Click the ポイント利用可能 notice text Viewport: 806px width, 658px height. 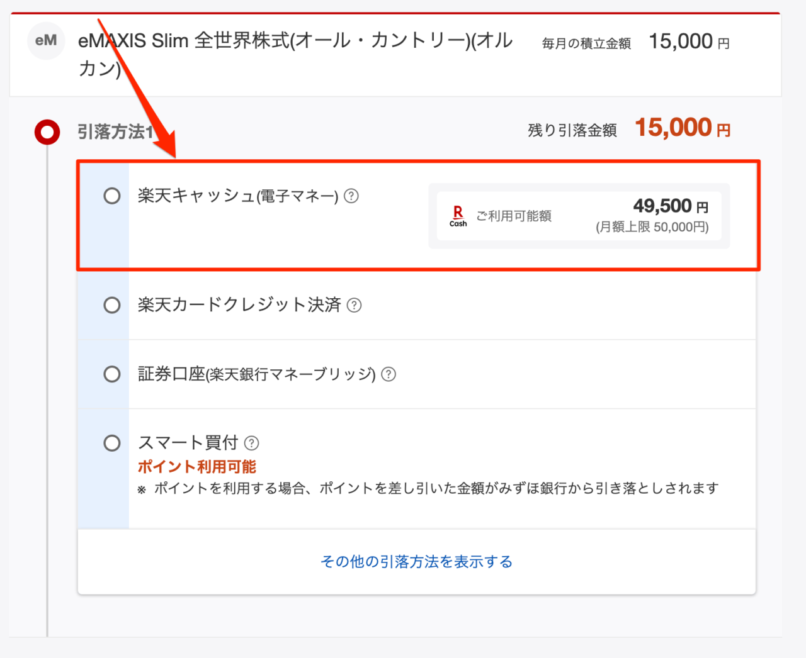tap(197, 467)
